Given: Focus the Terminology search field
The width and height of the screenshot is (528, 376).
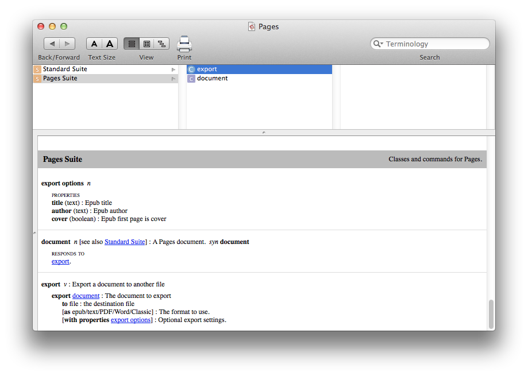Looking at the screenshot, I should pos(430,44).
